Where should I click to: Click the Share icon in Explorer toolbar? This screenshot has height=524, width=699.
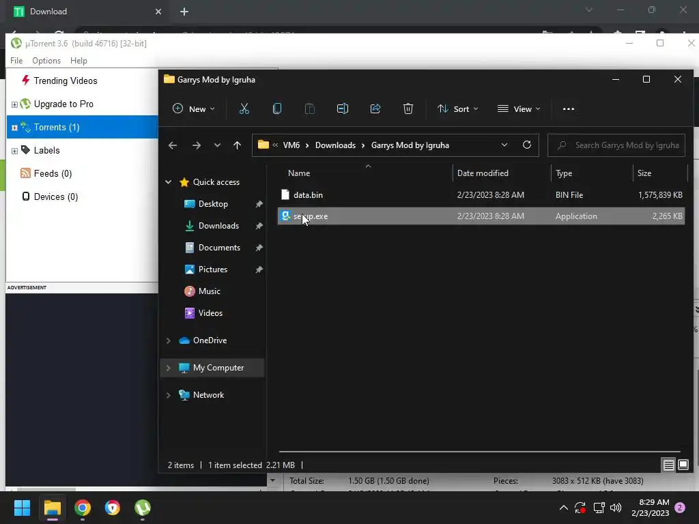click(375, 108)
